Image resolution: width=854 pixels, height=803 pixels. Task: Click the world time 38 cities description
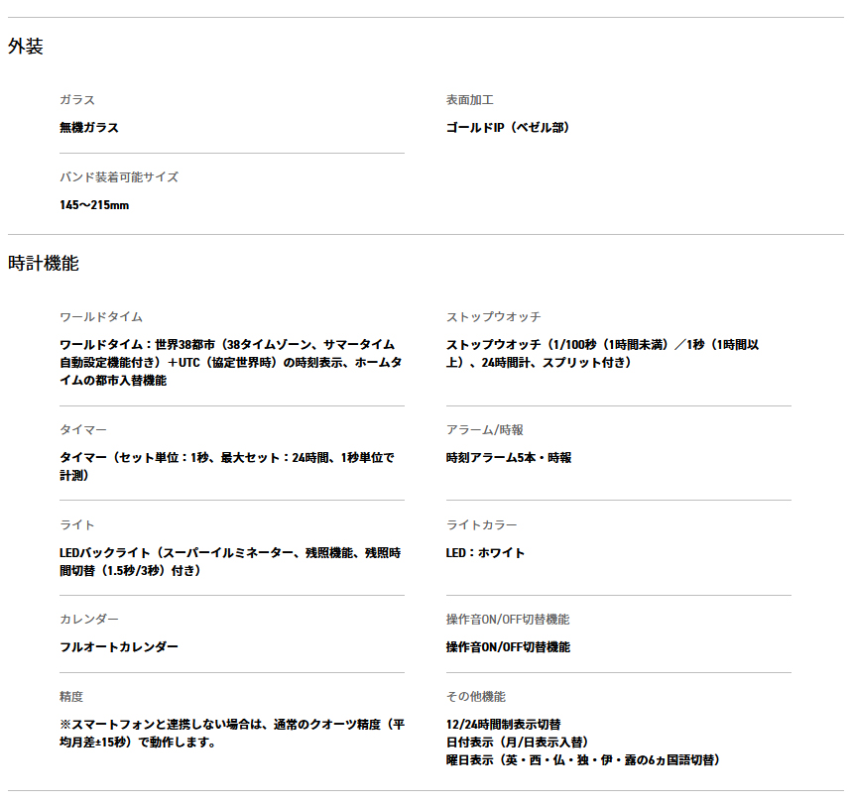coord(231,363)
